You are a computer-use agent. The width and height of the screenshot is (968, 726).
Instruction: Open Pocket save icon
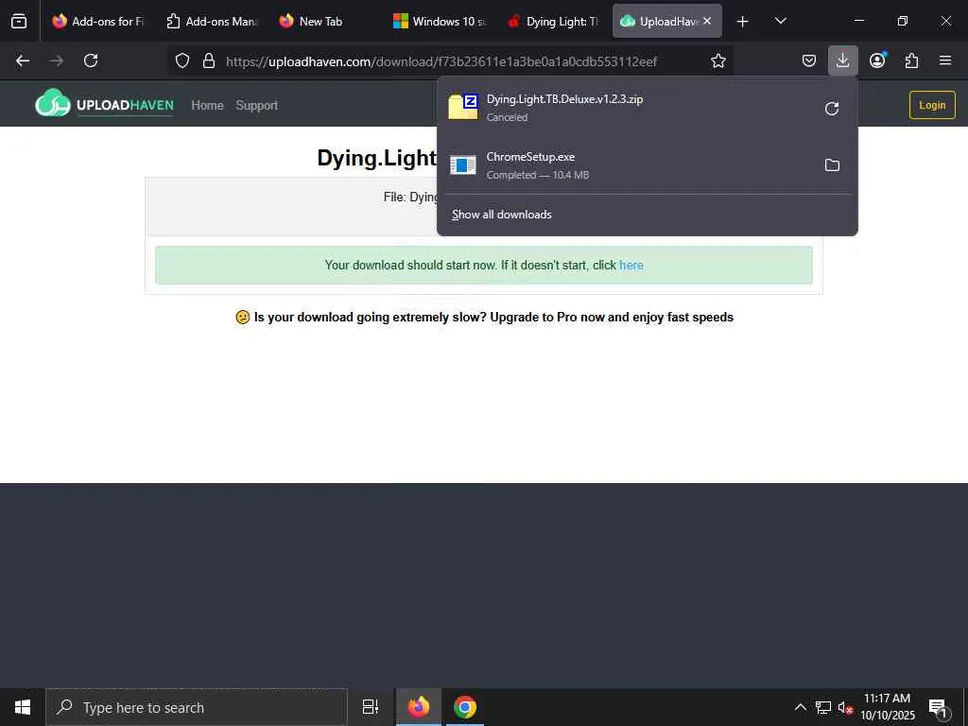[809, 60]
